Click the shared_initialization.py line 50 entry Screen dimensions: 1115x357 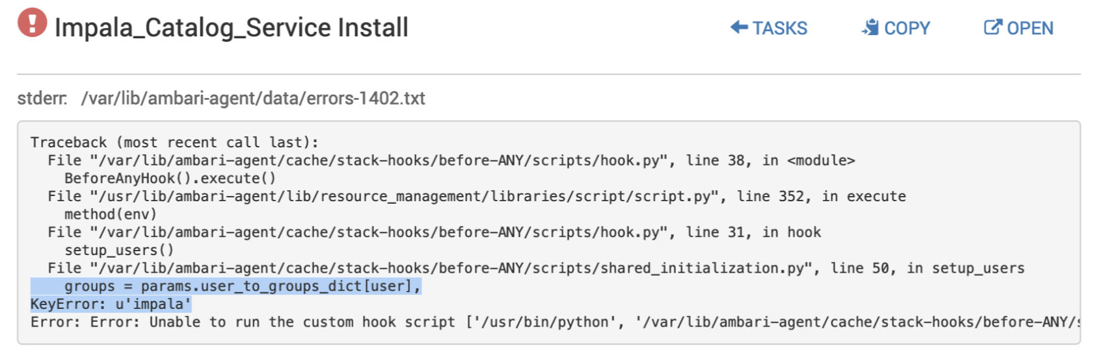536,268
